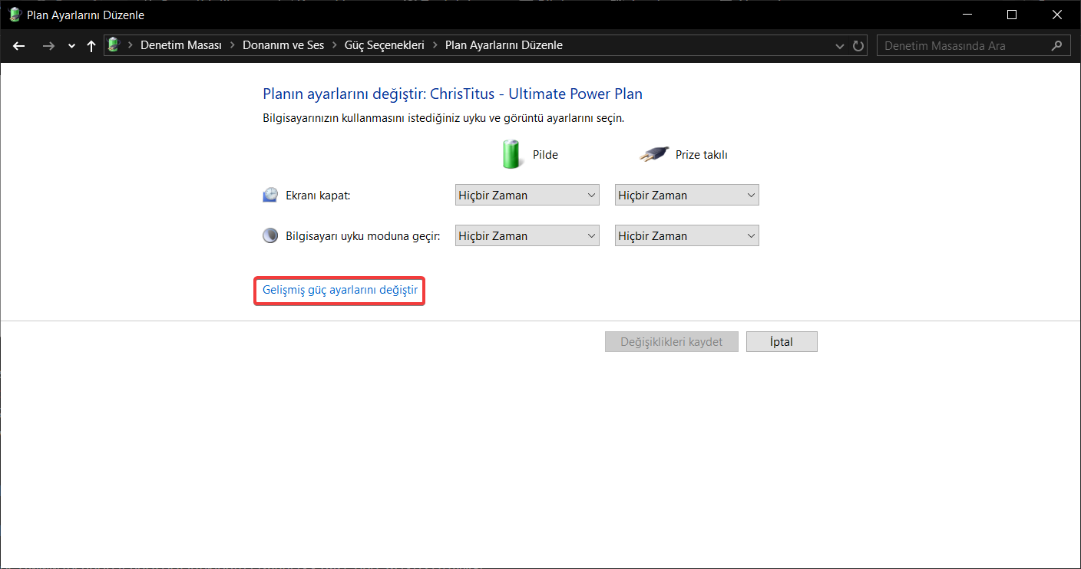Close the Plan Ayarlarını Düzenle window
The image size is (1081, 569).
[x=1058, y=15]
